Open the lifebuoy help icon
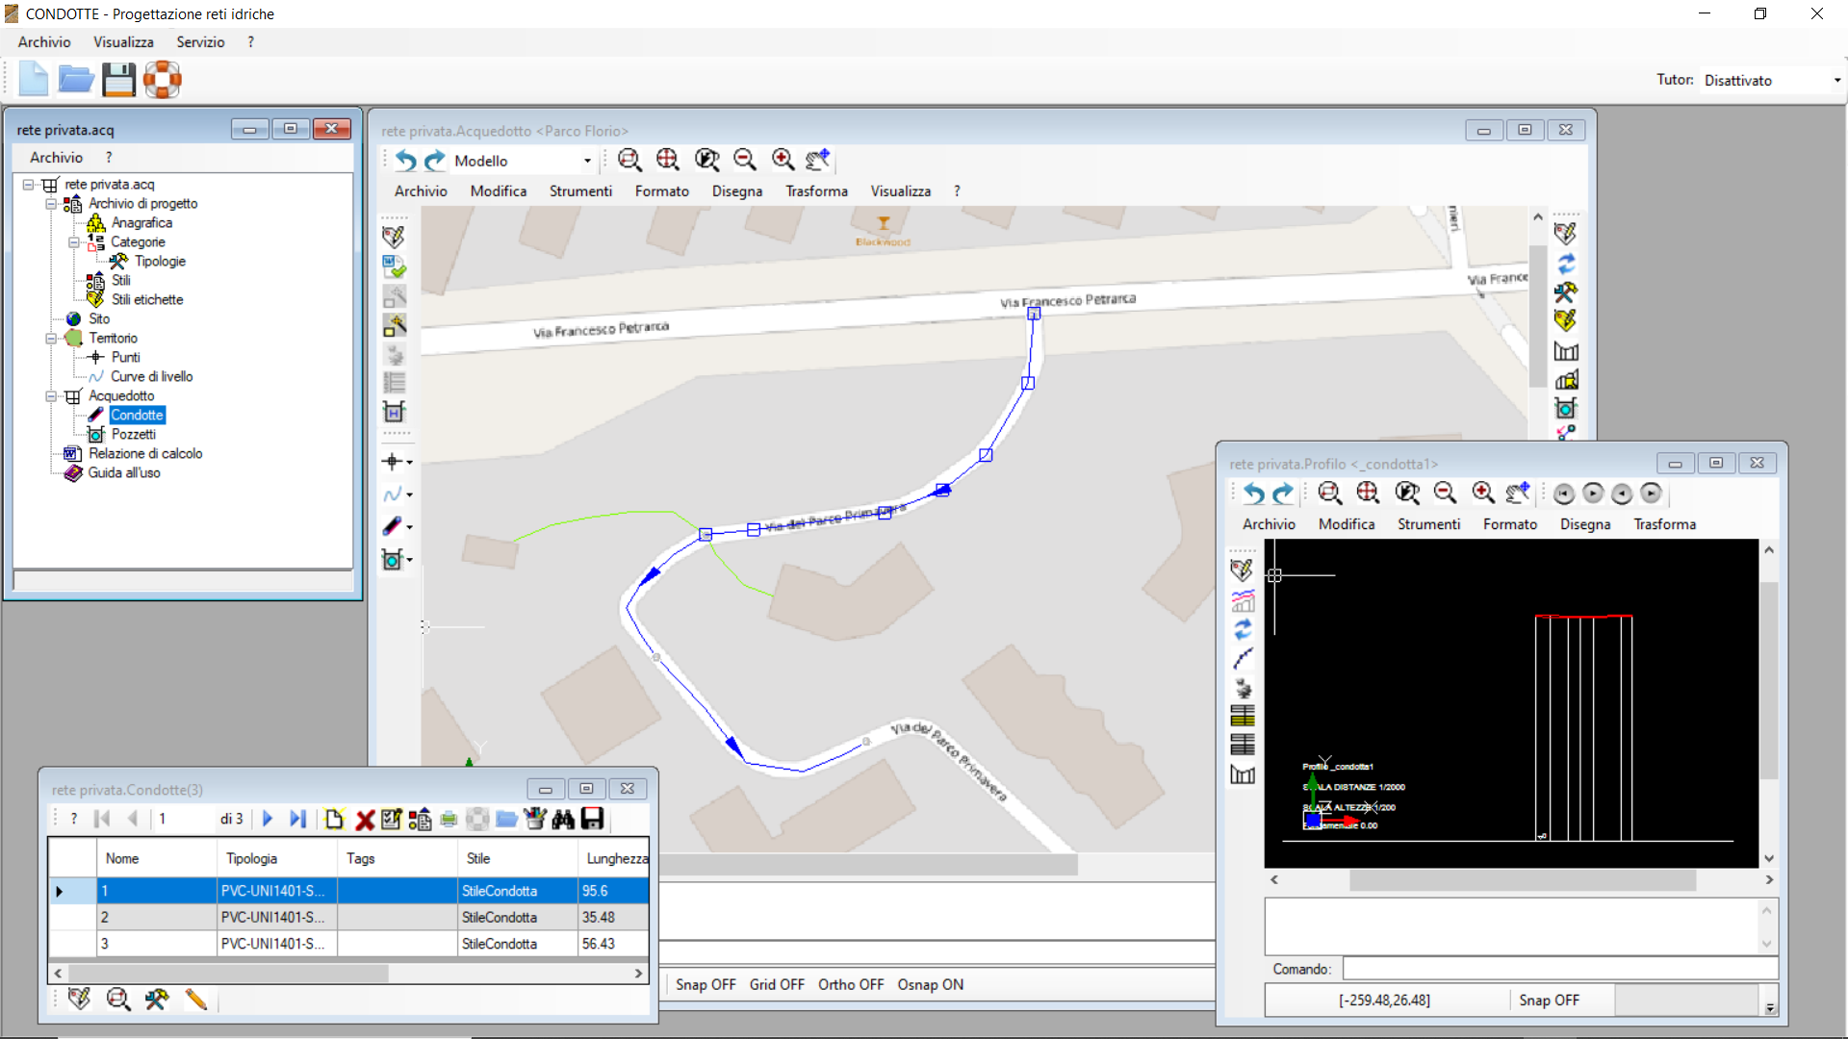Image resolution: width=1848 pixels, height=1039 pixels. [x=163, y=80]
